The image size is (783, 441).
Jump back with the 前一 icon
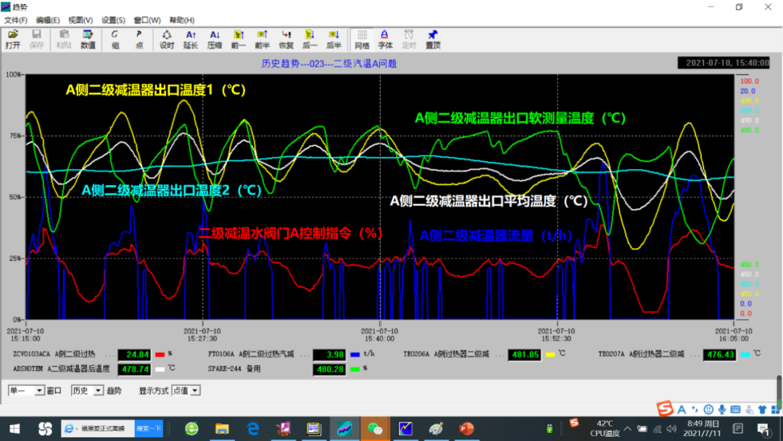coord(239,39)
